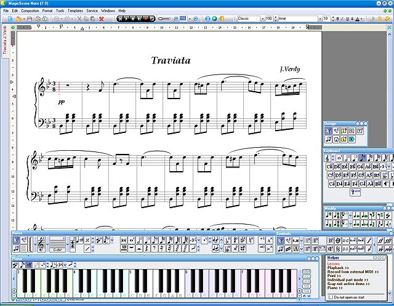Open the Templates menu

75,11
